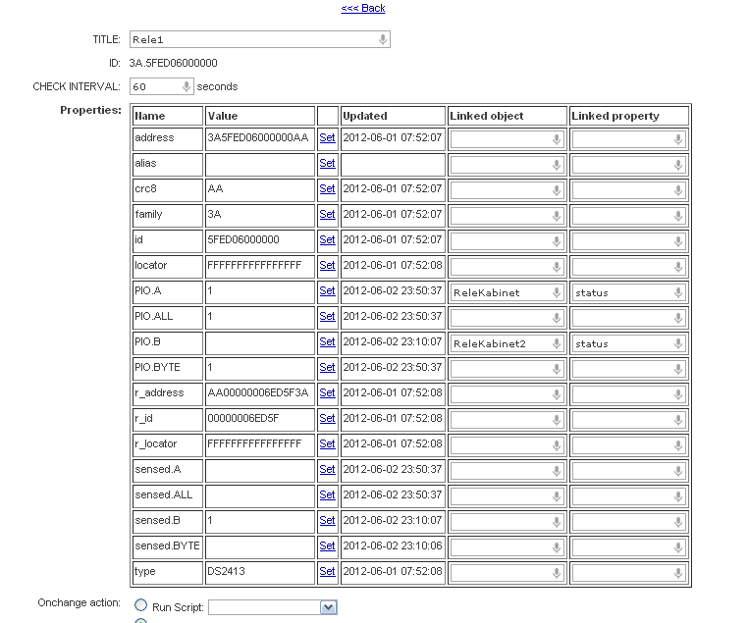This screenshot has width=748, height=623.
Task: Click Linked object field for crc8 row
Action: (x=507, y=190)
